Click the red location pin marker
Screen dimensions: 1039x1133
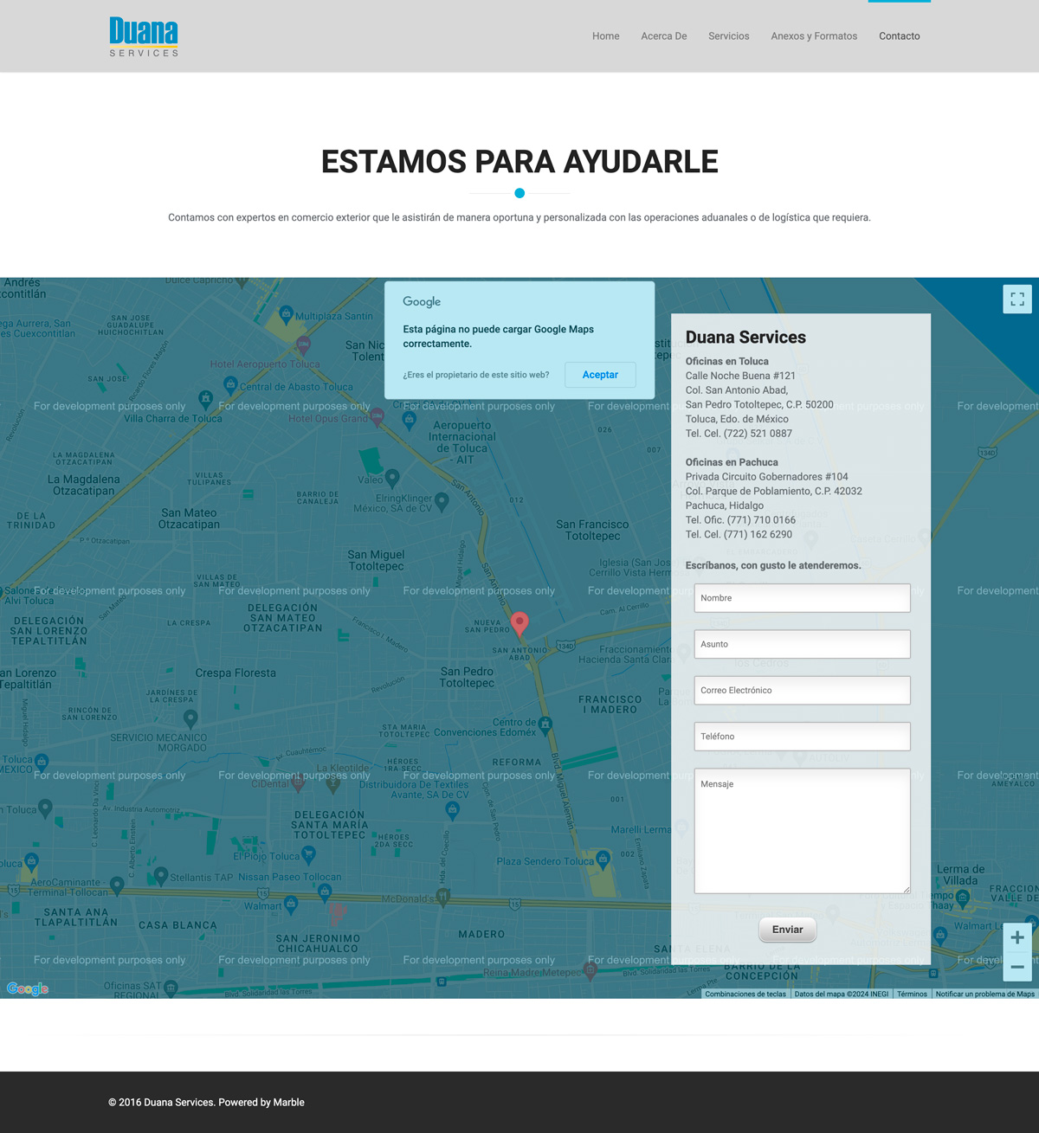point(519,622)
